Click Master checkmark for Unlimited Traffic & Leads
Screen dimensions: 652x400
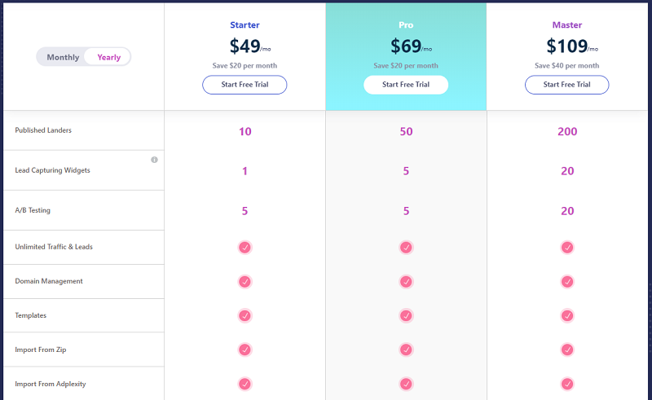(567, 248)
